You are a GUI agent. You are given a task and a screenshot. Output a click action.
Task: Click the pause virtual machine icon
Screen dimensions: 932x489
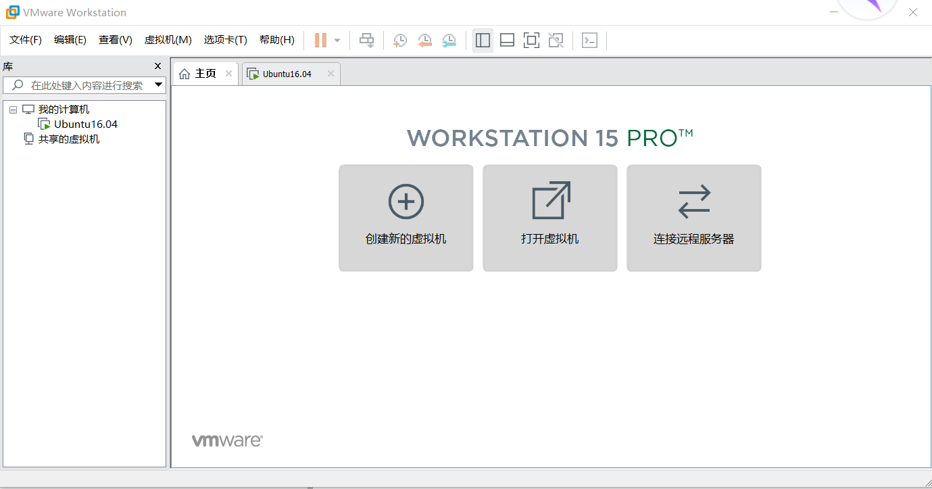pos(320,41)
